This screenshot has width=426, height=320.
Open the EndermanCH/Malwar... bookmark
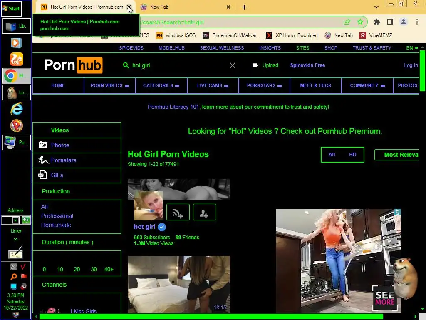tap(231, 35)
